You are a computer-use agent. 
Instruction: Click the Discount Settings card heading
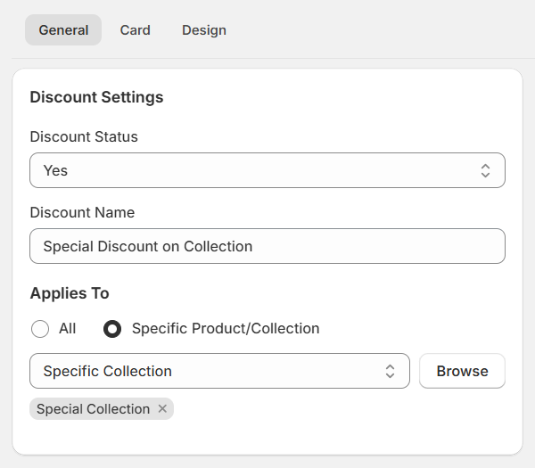click(96, 97)
